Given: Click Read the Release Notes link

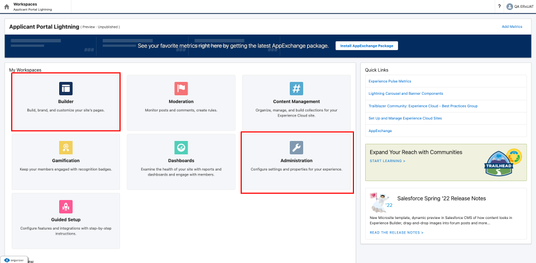Looking at the screenshot, I should pos(396,232).
